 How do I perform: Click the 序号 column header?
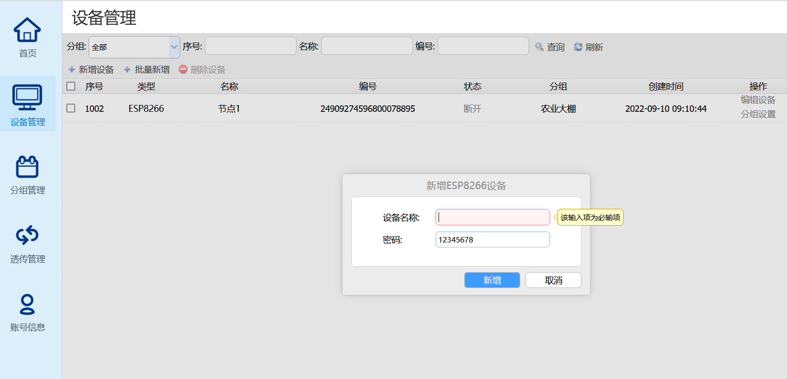coord(94,87)
